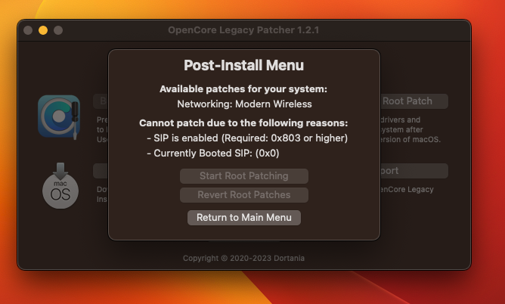Click the yellow minimize window button
This screenshot has width=505, height=304.
coord(43,30)
